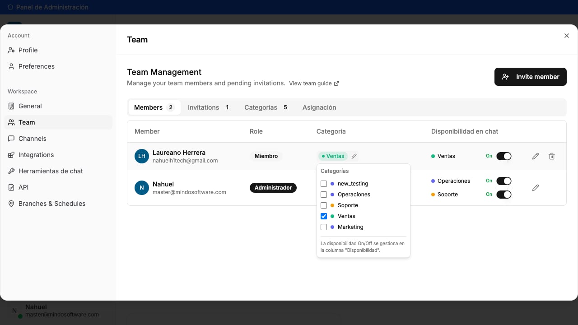Click the Integrations blocks icon

pyautogui.click(x=11, y=155)
